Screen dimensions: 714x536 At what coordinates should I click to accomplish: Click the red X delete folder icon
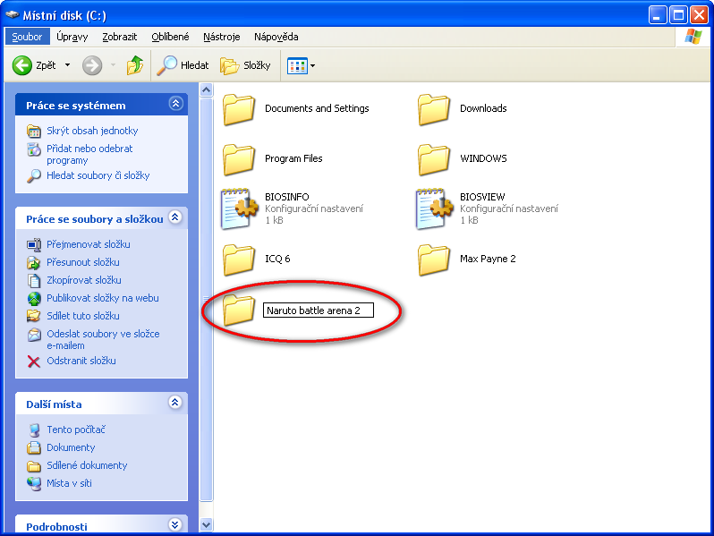tap(34, 362)
